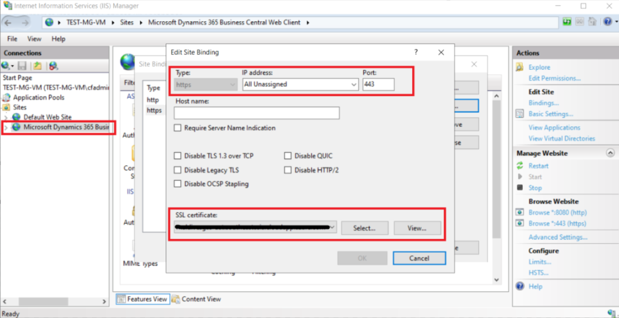Click the green Refresh Page icon in address bar
Screen dimensions: 619x318
pyautogui.click(x=567, y=22)
